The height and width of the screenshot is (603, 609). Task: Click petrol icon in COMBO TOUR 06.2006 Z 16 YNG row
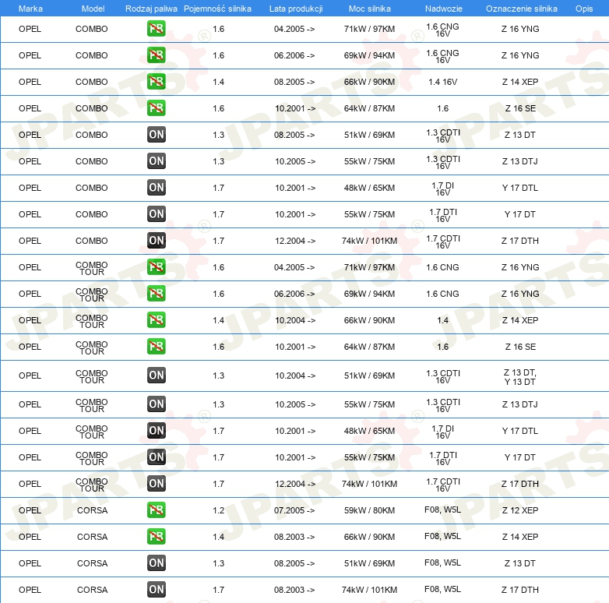coord(156,294)
